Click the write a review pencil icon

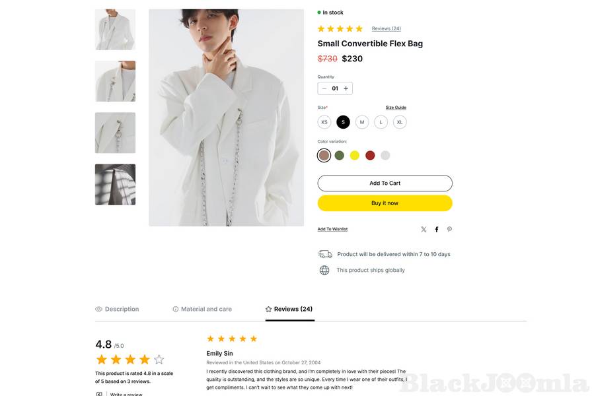click(x=99, y=394)
